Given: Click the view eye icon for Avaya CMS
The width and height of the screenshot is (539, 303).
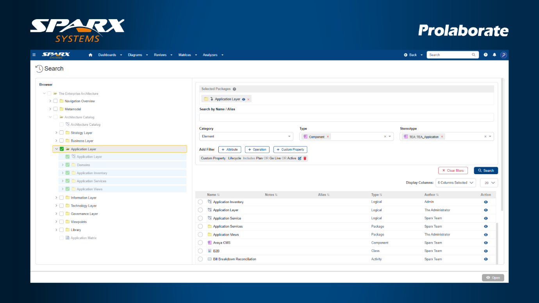Looking at the screenshot, I should point(485,243).
